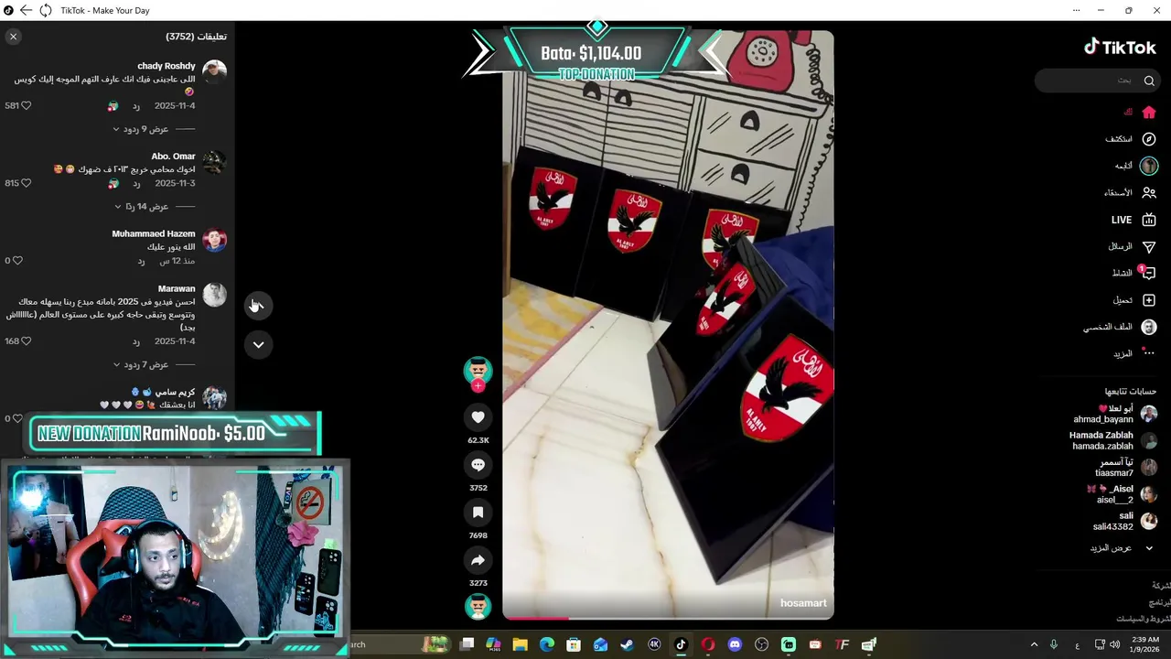Open creator avatar above the like button
The image size is (1171, 659).
478,371
